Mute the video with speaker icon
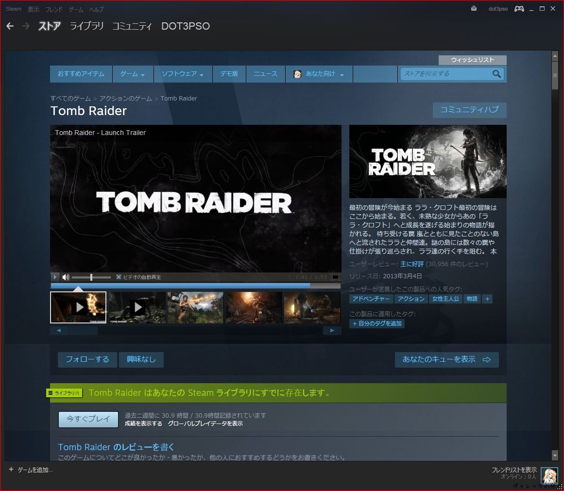564x491 pixels. (66, 277)
